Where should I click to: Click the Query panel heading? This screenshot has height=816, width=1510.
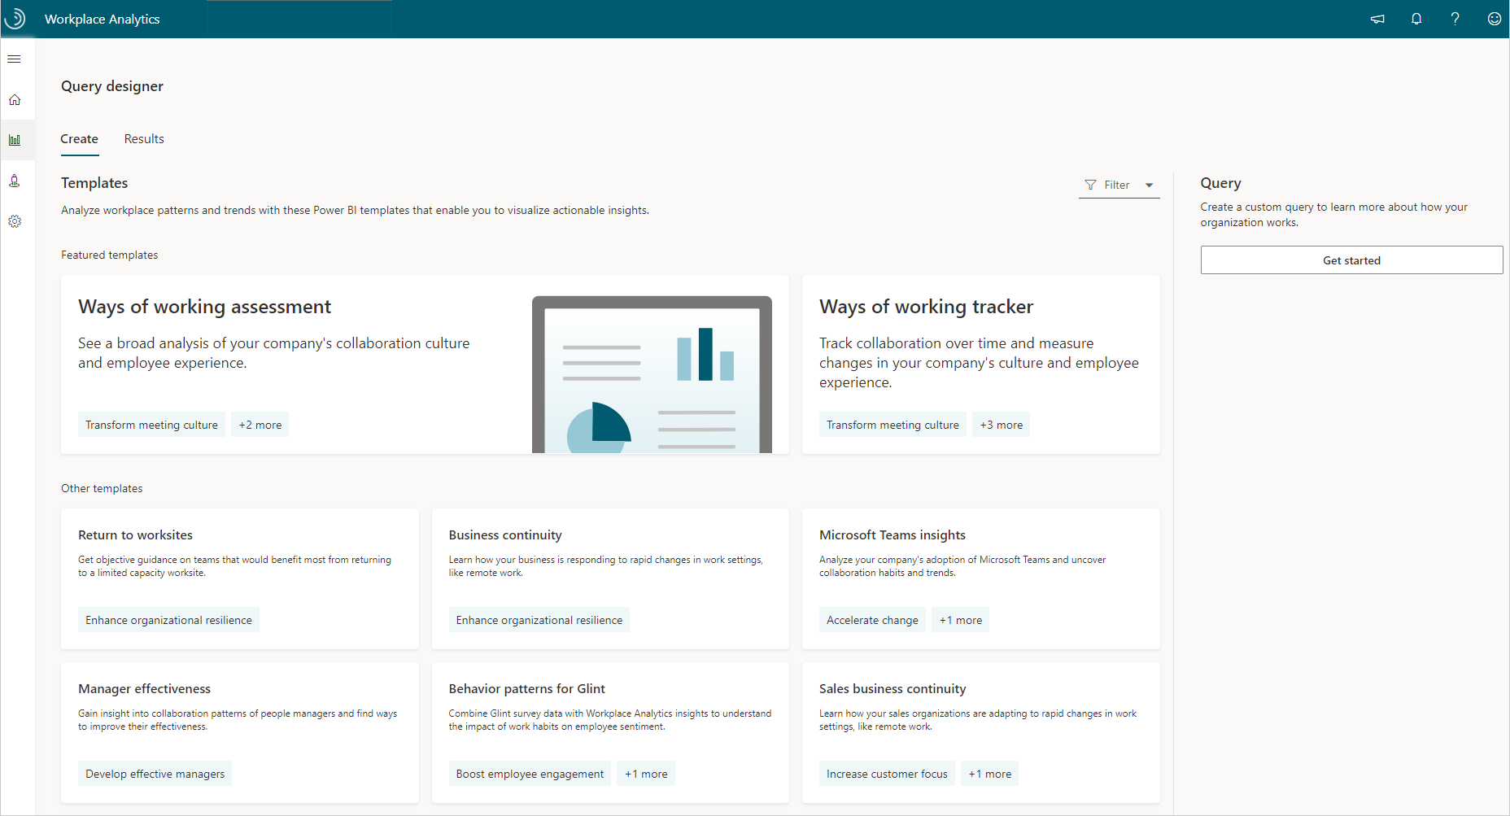pos(1220,183)
